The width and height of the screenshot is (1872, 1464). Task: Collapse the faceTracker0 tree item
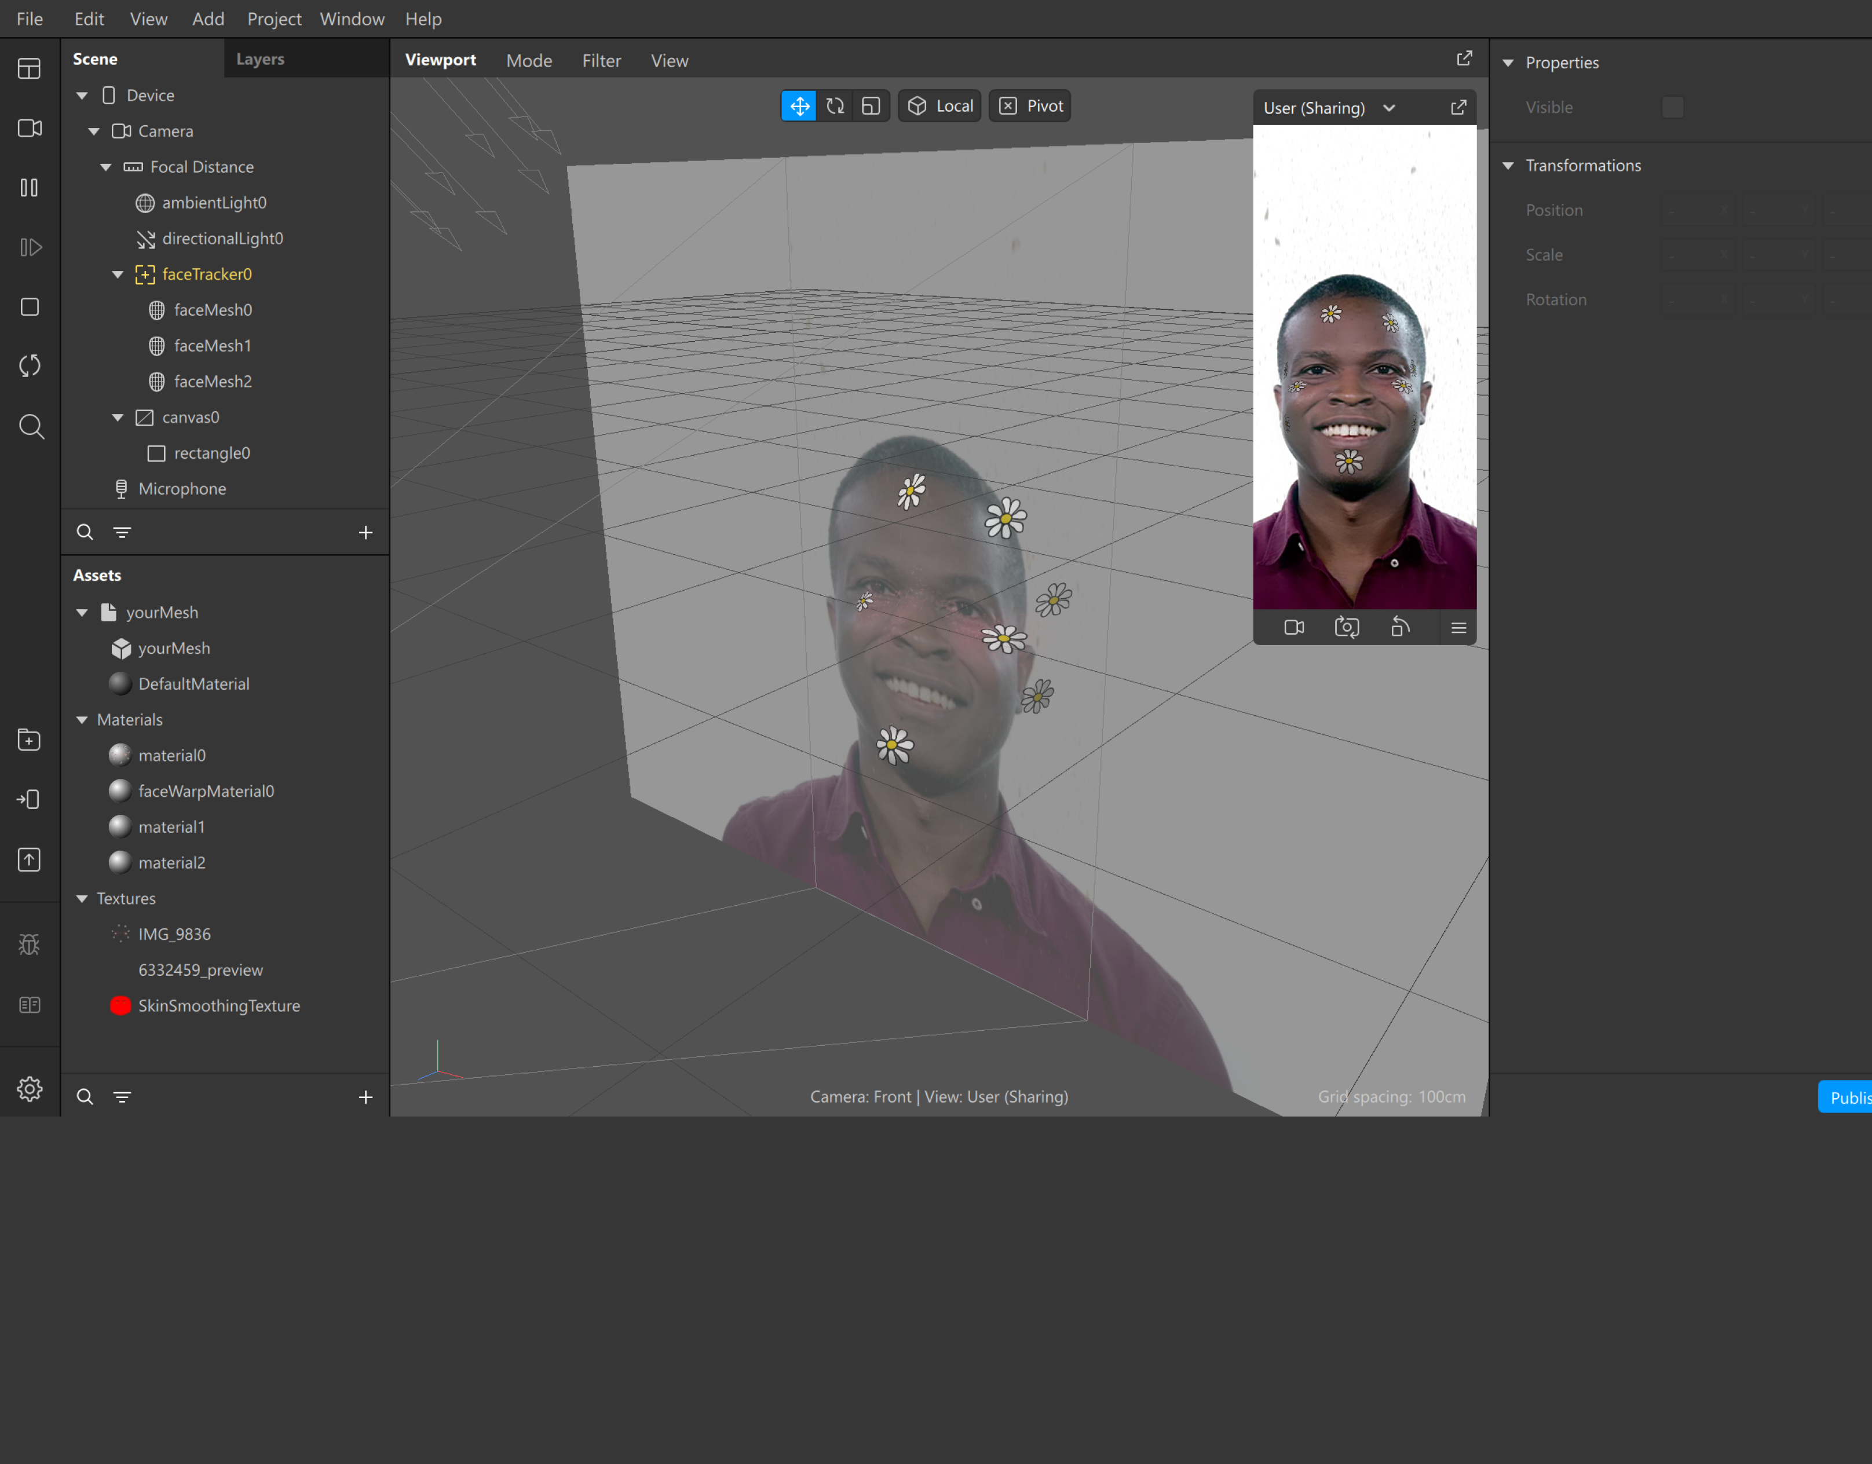[x=118, y=274]
